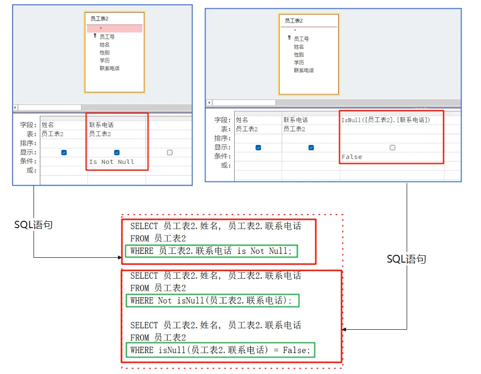Uncheck 显示 for 姓名 in the Is Not Null query
The image size is (481, 374).
pyautogui.click(x=64, y=153)
